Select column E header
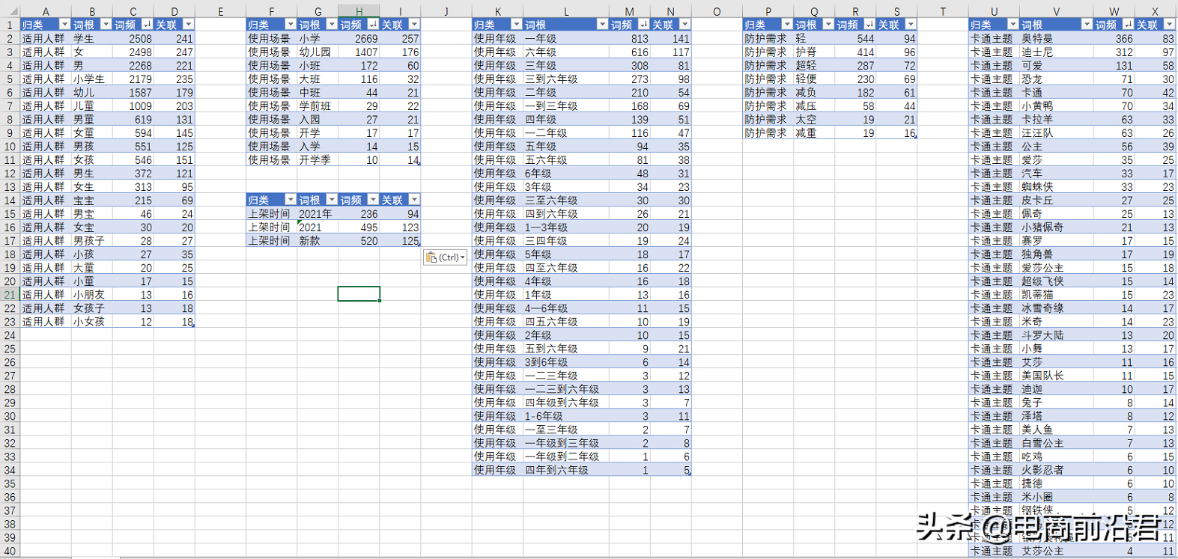This screenshot has height=559, width=1178. [220, 11]
